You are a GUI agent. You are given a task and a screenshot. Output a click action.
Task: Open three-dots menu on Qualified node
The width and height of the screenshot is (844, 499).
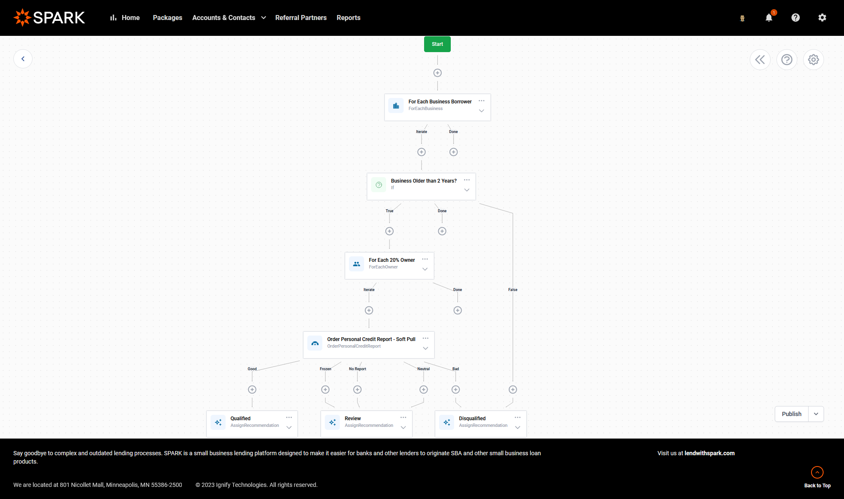tap(289, 417)
